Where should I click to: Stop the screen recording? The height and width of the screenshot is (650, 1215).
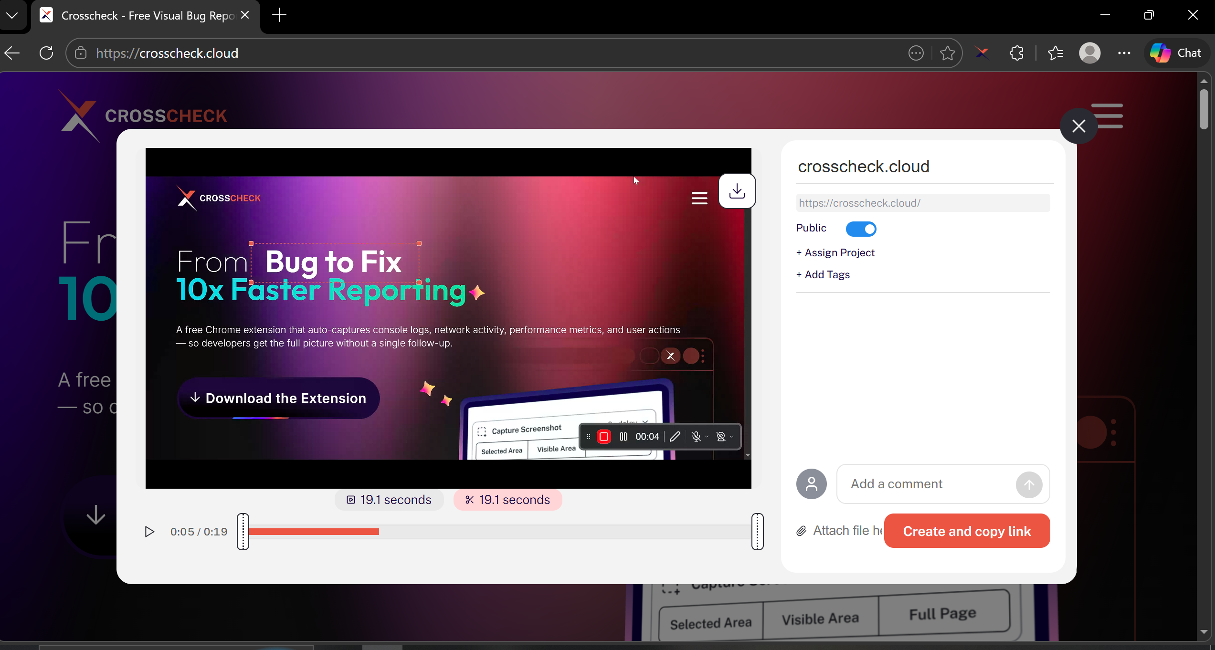[604, 437]
